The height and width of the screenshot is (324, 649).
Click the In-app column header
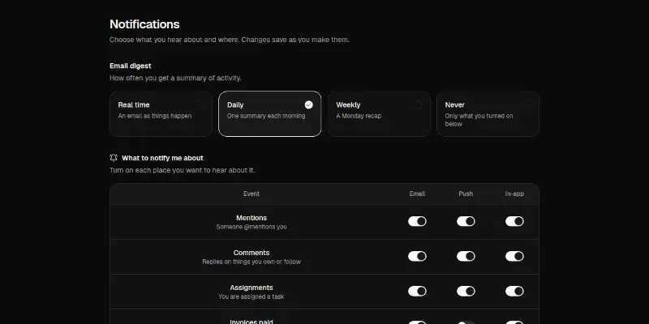click(514, 194)
